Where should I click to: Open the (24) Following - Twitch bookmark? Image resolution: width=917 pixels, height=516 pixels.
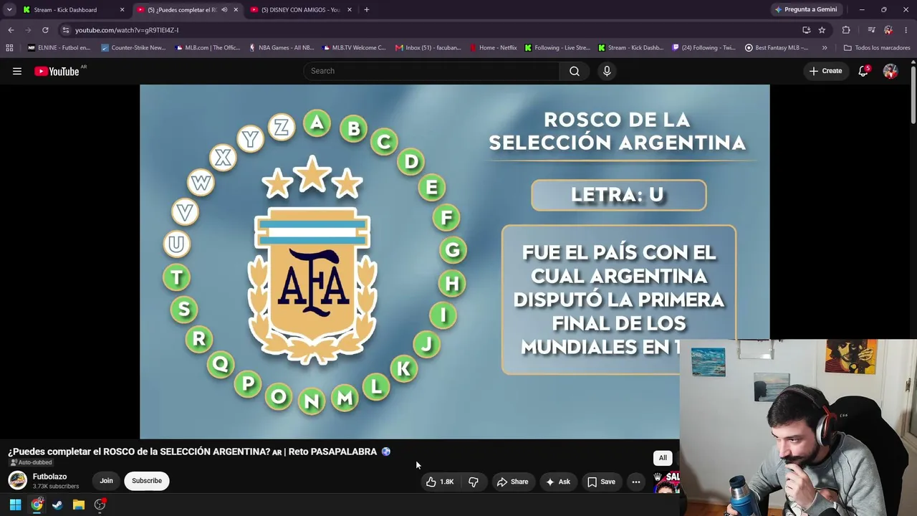tap(704, 48)
